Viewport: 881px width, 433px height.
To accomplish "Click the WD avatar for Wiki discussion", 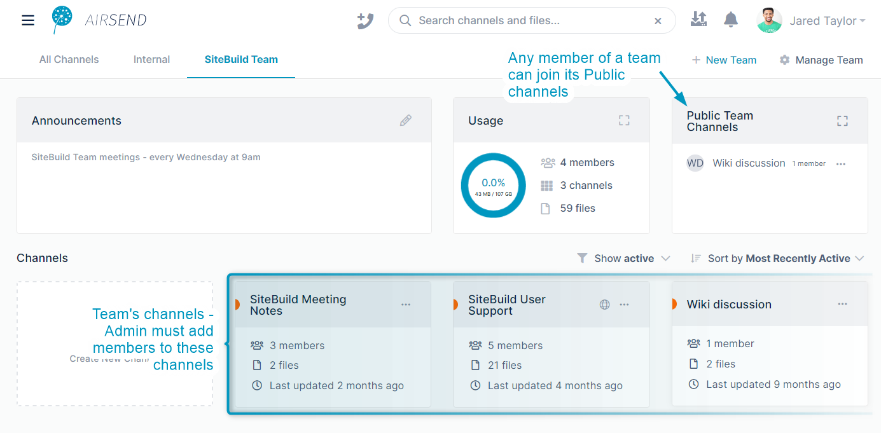I will tap(695, 163).
